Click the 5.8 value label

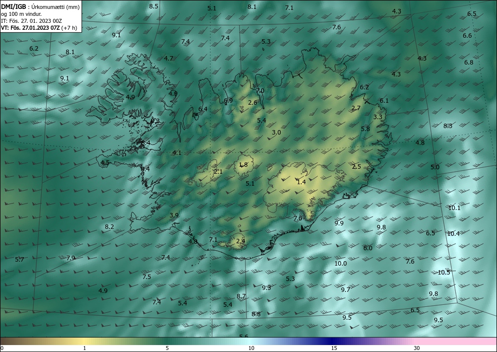[365, 129]
